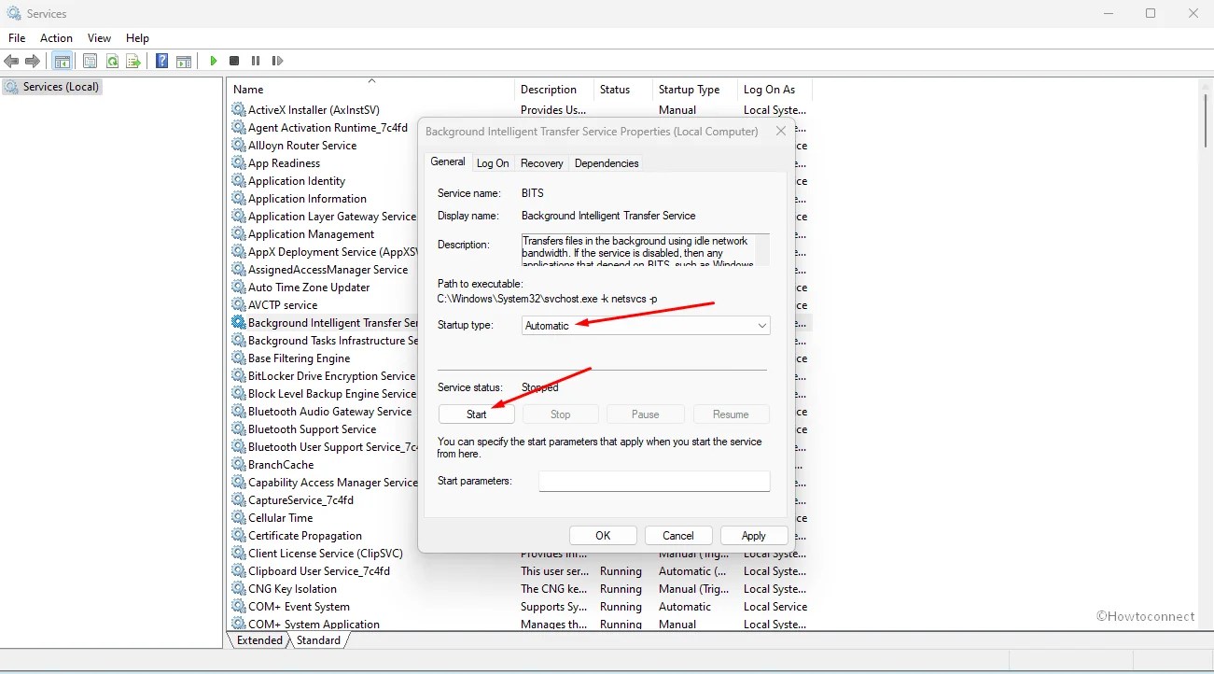Screen dimensions: 1214x674
Task: Open the Action menu
Action: [x=56, y=38]
